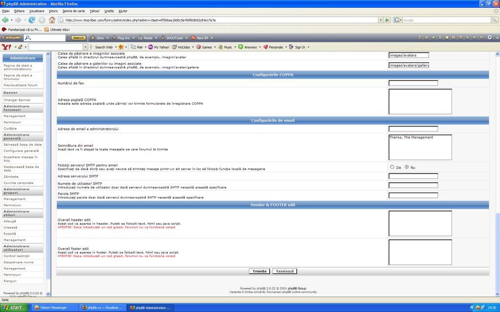Open the Google search engine selector dropdown

click(397, 20)
